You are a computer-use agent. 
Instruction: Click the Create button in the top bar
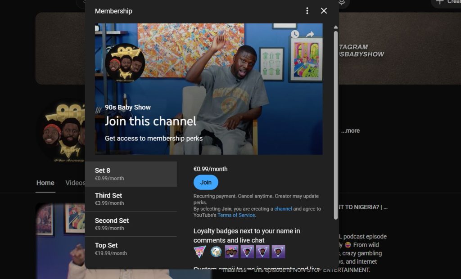[447, 2]
